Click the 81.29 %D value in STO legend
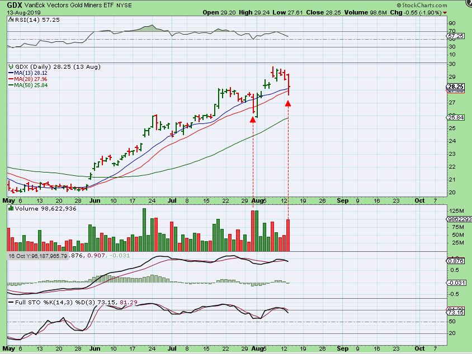 (129, 302)
